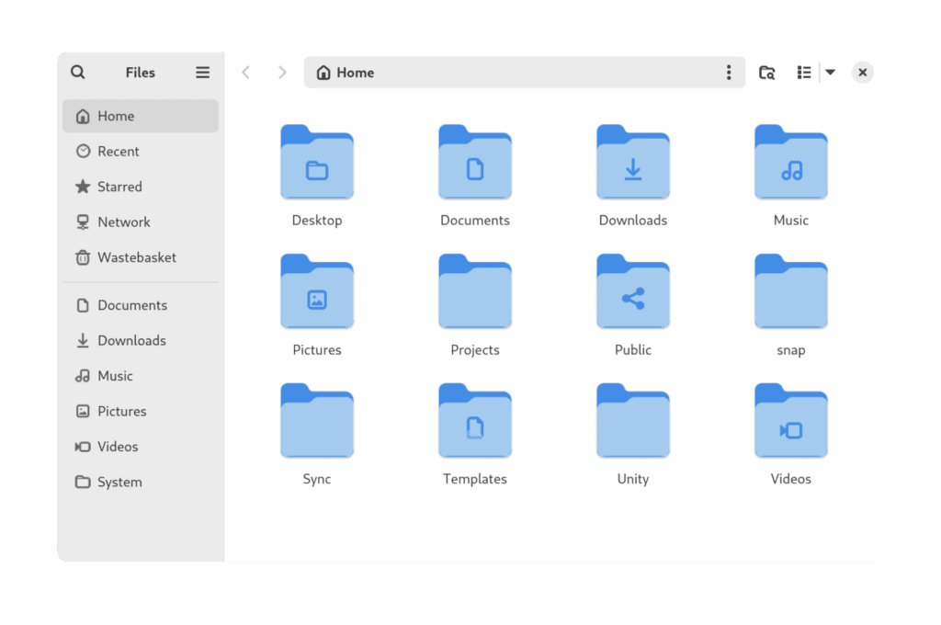This screenshot has height=625, width=941.
Task: Select the Videos folder icon in grid
Action: 791,420
